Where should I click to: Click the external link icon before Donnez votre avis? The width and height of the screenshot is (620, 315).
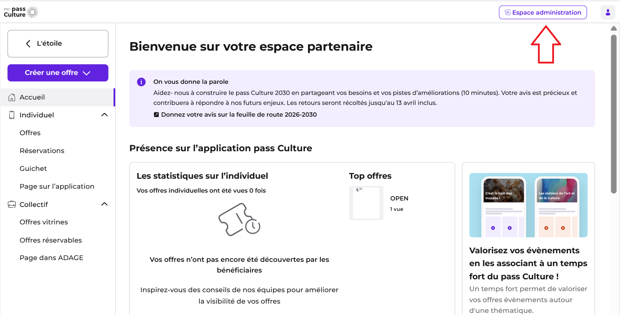click(156, 115)
